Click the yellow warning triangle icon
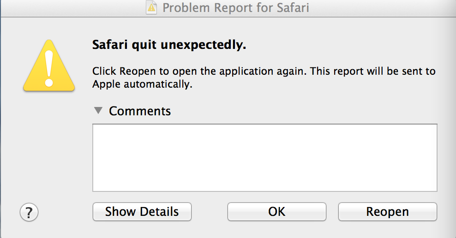This screenshot has width=456, height=238. point(49,67)
